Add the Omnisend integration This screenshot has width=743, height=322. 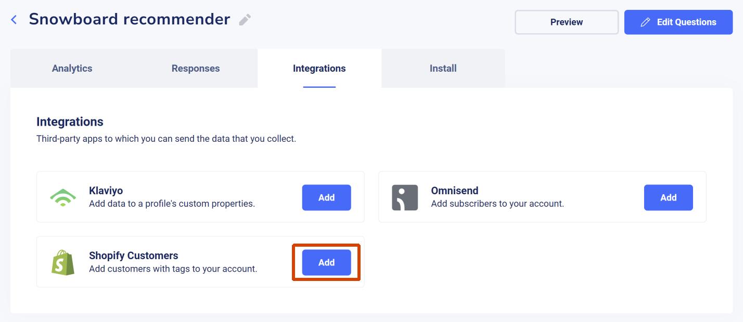(669, 197)
